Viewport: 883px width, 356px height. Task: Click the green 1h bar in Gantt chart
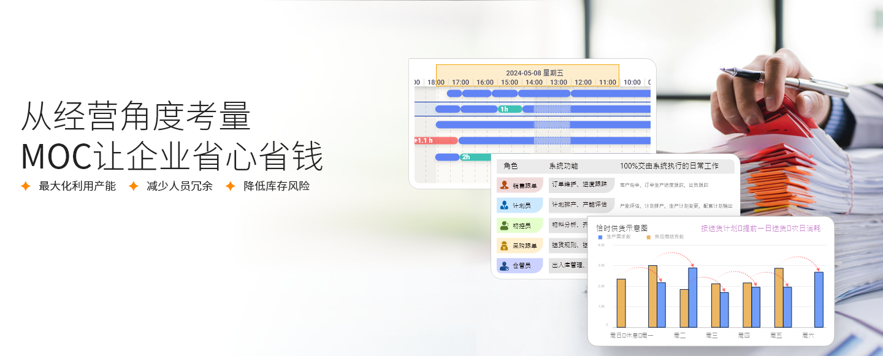[x=510, y=109]
